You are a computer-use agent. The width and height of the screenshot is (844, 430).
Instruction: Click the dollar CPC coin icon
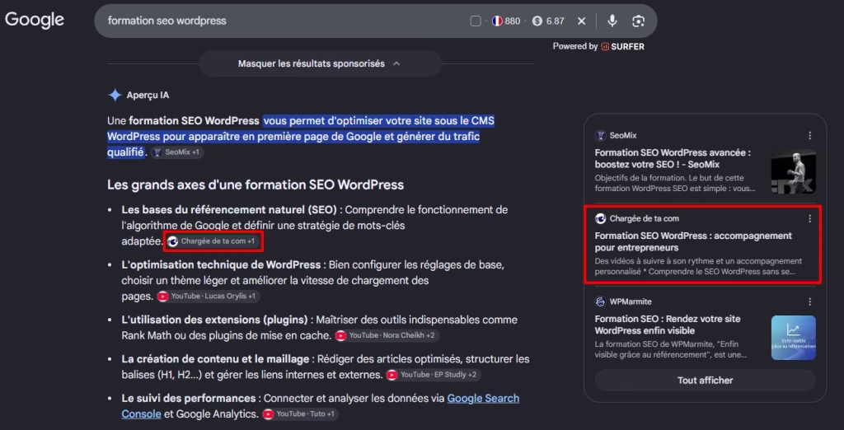[537, 21]
